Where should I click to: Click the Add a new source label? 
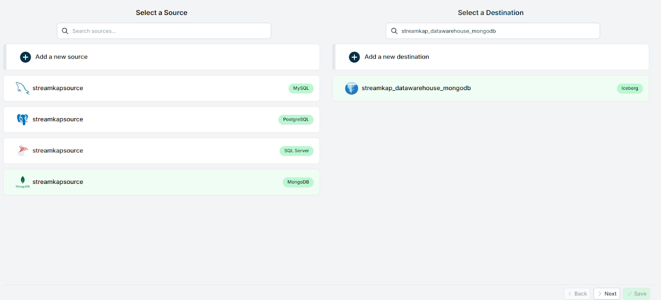62,57
